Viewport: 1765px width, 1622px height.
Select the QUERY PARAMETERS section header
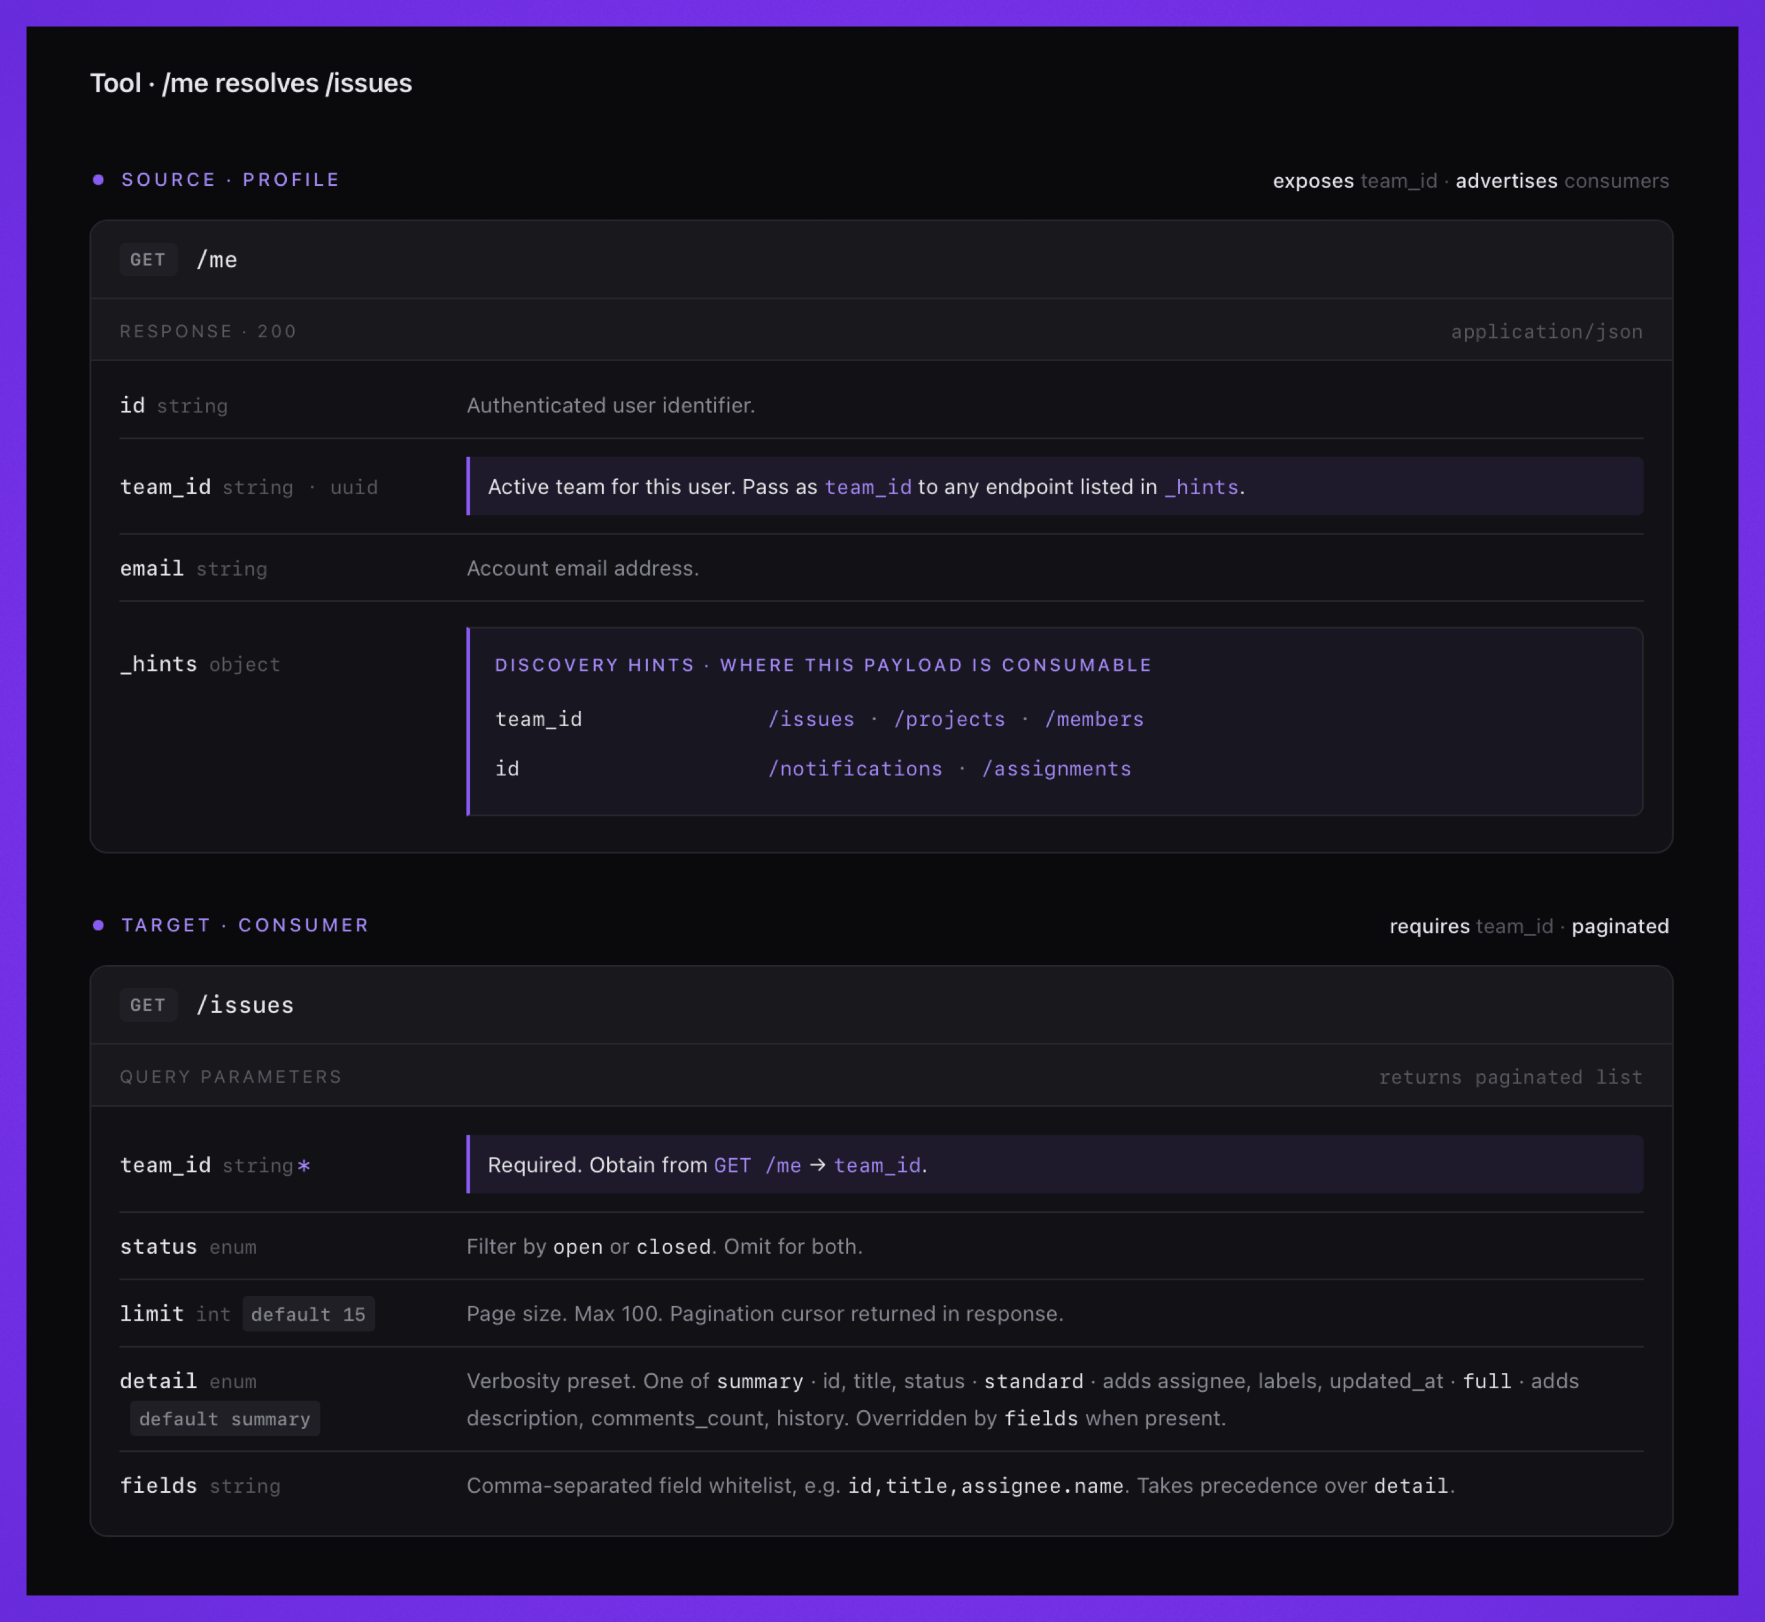231,1077
